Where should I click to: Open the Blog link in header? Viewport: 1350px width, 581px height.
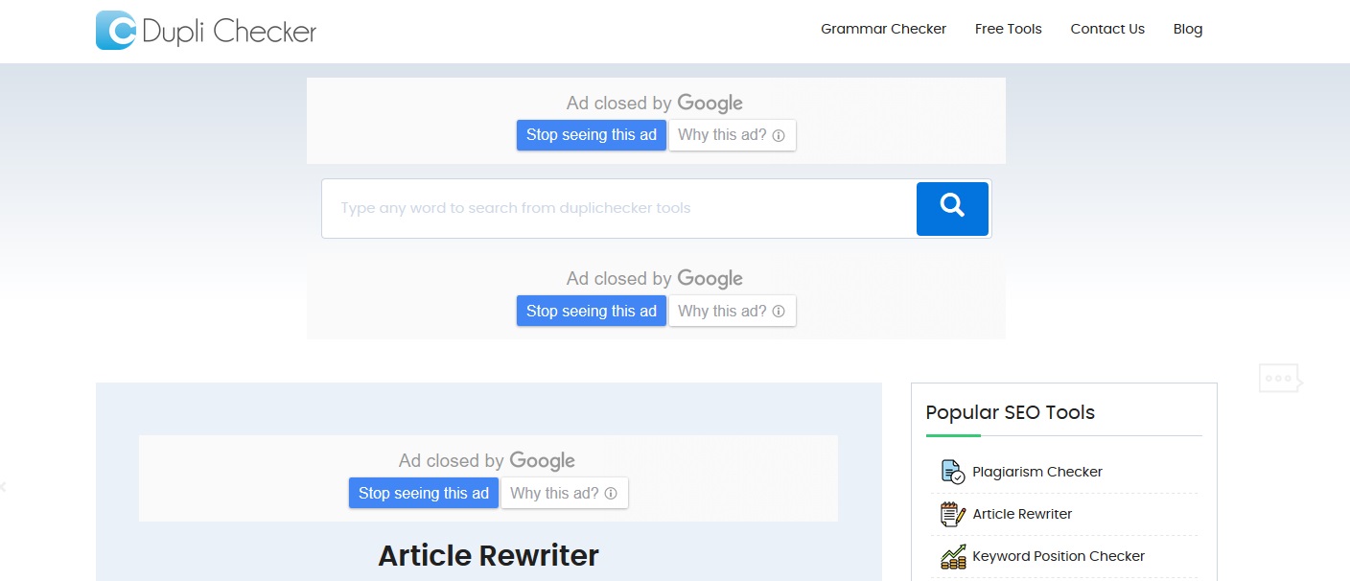[x=1187, y=29]
